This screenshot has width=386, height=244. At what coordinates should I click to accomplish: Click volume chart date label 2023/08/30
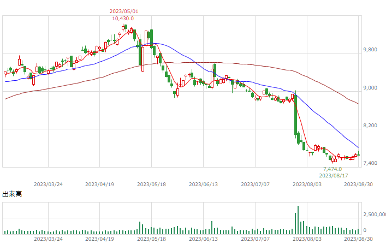[x=358, y=239]
